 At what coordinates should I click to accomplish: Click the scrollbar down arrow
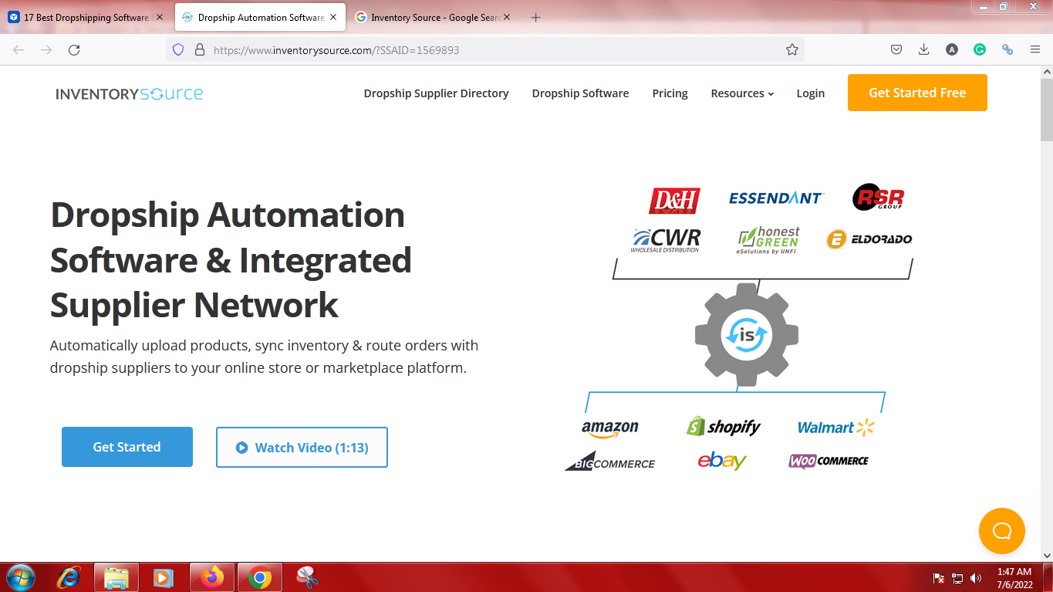click(1047, 555)
